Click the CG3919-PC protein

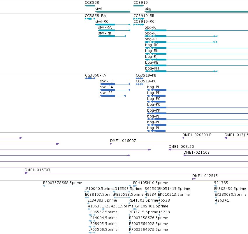pos(140,84)
